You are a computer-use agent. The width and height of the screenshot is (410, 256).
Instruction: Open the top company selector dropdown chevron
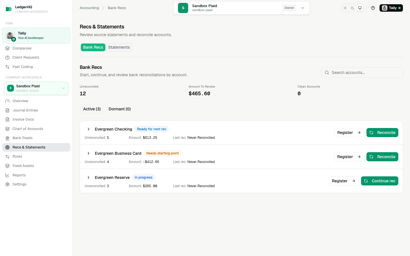(x=303, y=8)
